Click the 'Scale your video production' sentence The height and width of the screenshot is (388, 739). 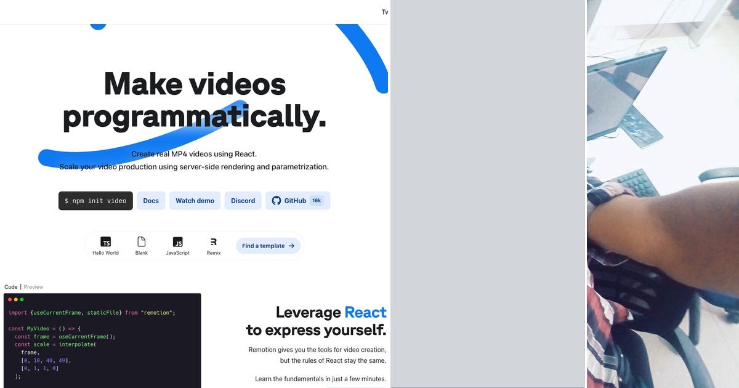tap(194, 167)
